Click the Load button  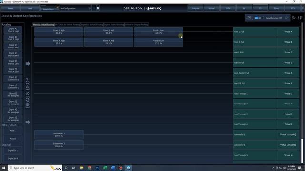(x=30, y=8)
